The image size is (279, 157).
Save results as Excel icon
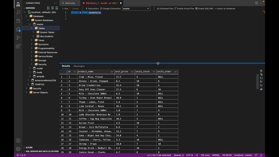click(261, 75)
